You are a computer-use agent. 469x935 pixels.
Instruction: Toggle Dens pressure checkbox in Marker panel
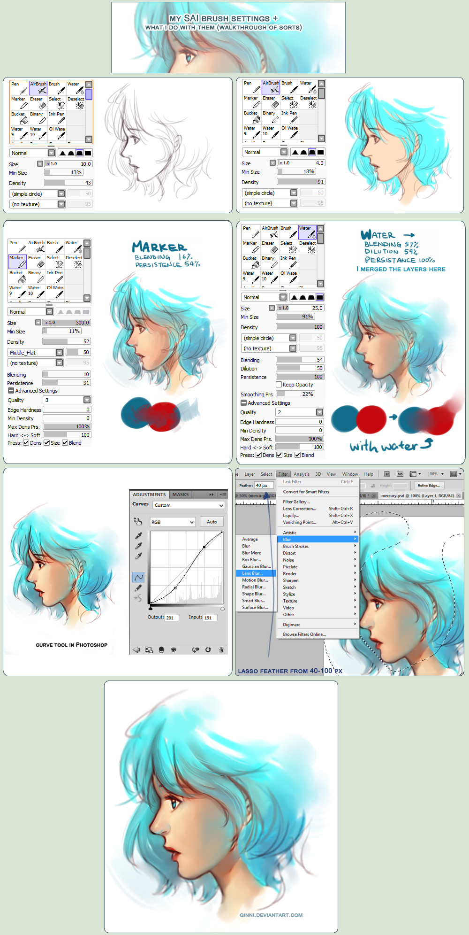tap(26, 442)
